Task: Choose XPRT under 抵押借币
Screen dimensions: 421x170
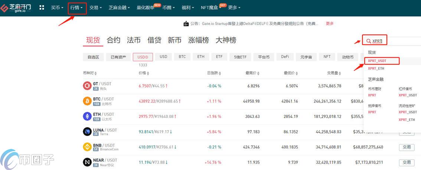Action: point(372,112)
